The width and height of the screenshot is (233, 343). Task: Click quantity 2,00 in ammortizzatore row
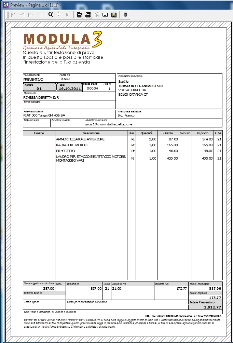[153, 139]
